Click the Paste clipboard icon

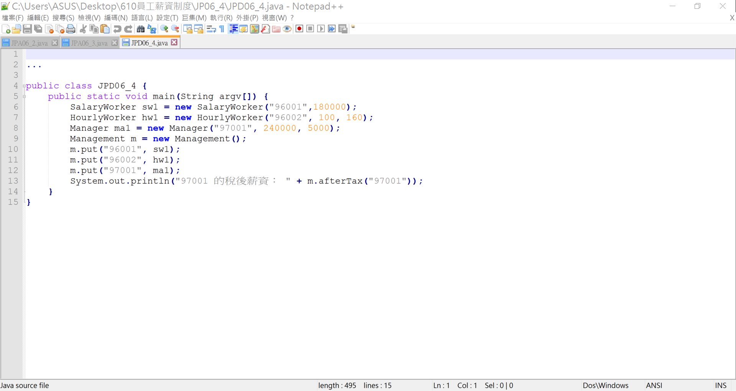[x=105, y=29]
